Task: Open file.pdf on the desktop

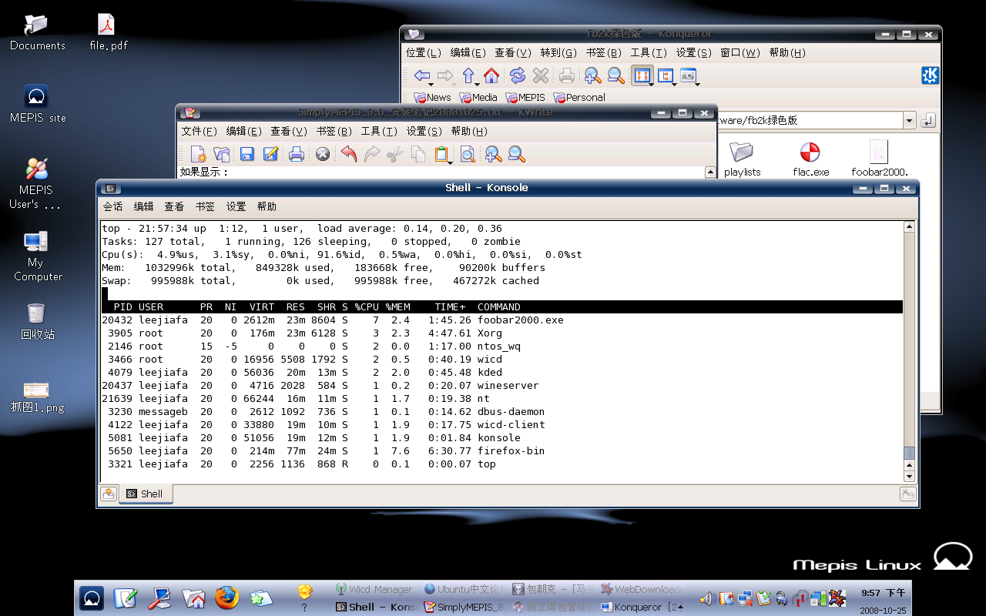Action: click(x=109, y=32)
